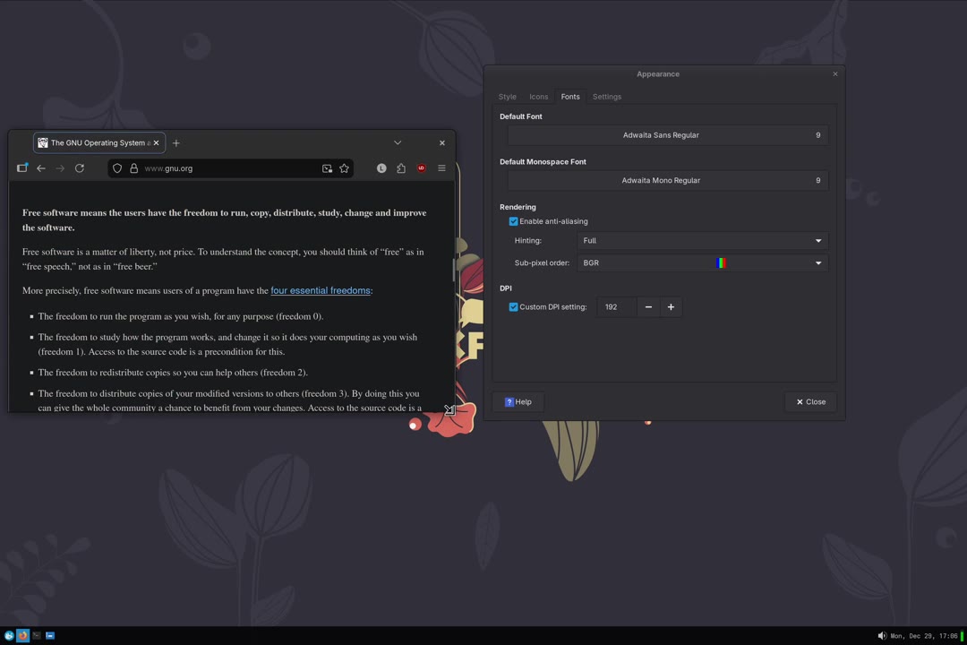Open a new Firefox tab
This screenshot has width=967, height=645.
pyautogui.click(x=175, y=142)
